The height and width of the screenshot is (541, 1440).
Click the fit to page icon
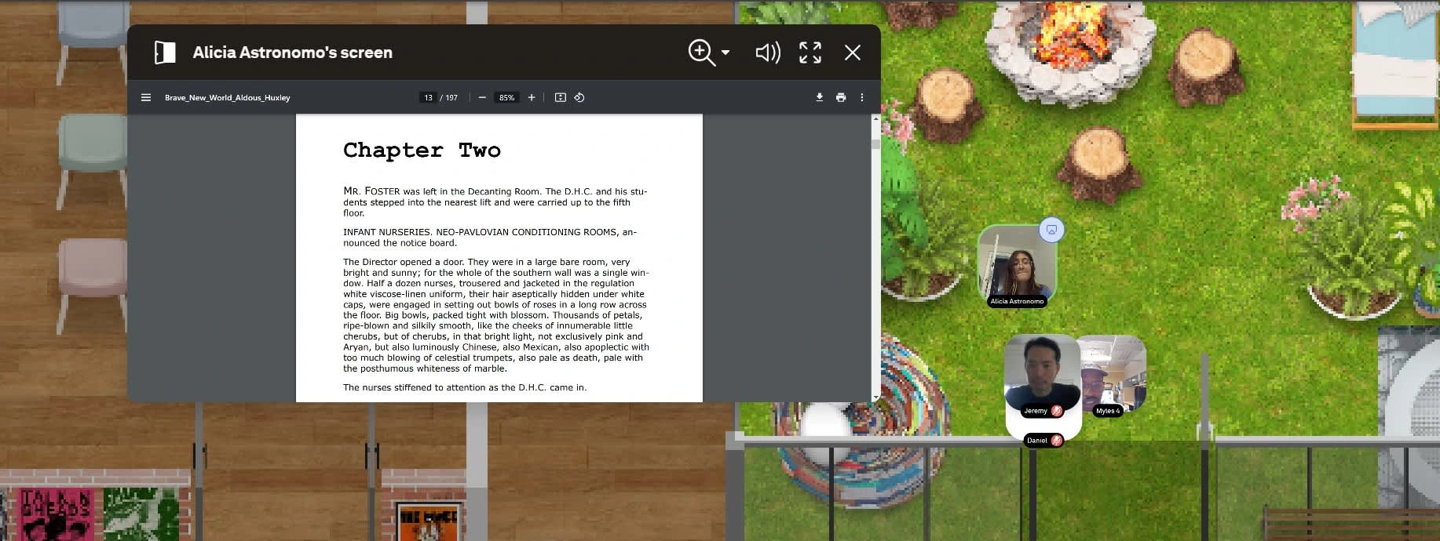(x=560, y=97)
